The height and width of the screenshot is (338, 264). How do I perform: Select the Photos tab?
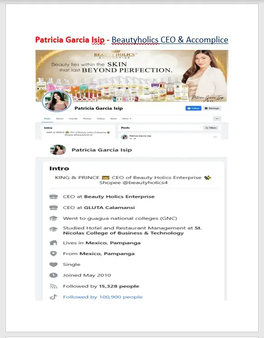point(87,119)
